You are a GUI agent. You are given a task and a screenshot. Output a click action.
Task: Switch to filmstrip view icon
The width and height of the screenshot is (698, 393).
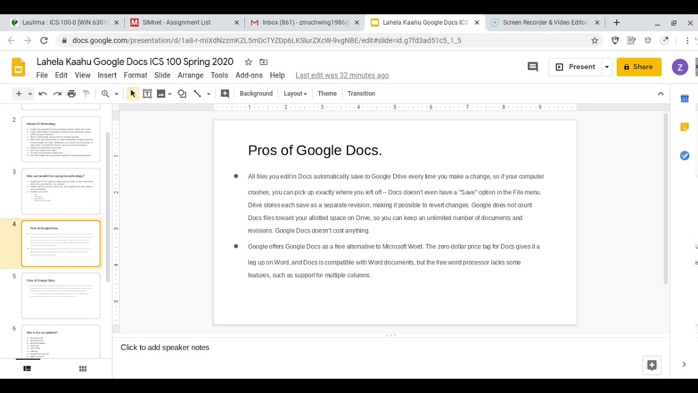point(27,368)
